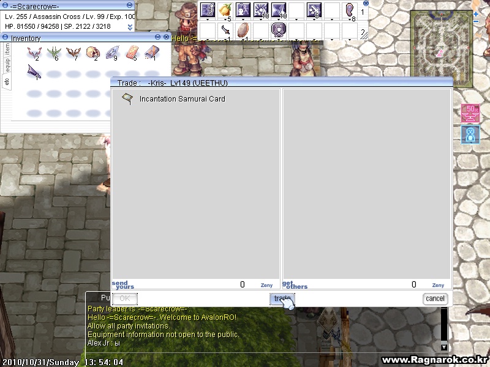The height and width of the screenshot is (367, 490).
Task: Use the first hotkey skill with running figure
Action: pos(208,10)
